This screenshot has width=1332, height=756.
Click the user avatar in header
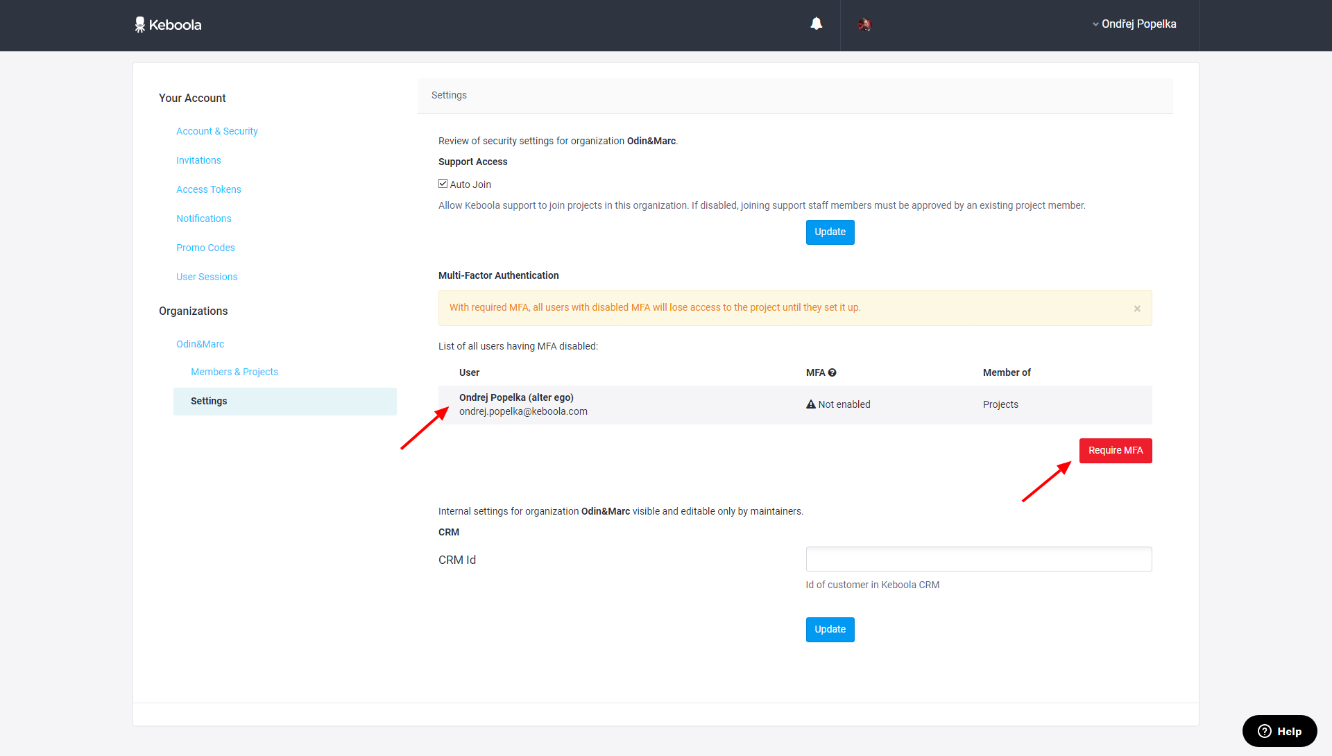pyautogui.click(x=864, y=25)
